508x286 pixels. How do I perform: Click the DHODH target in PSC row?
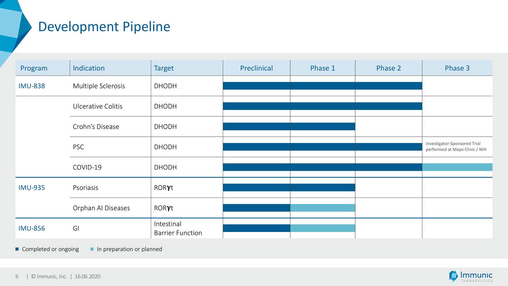[x=165, y=147]
